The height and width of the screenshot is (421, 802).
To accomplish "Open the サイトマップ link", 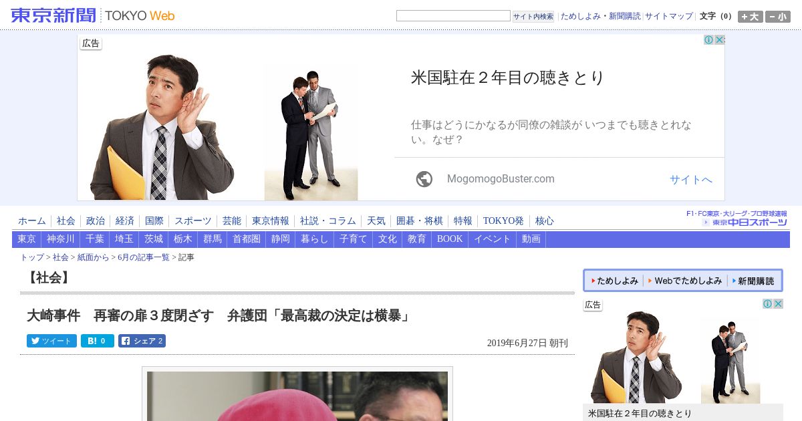I will pos(669,16).
